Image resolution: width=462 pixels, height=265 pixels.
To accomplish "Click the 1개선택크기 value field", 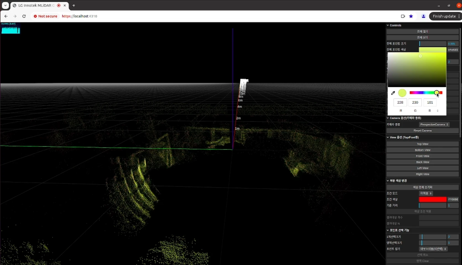I will tap(453, 237).
